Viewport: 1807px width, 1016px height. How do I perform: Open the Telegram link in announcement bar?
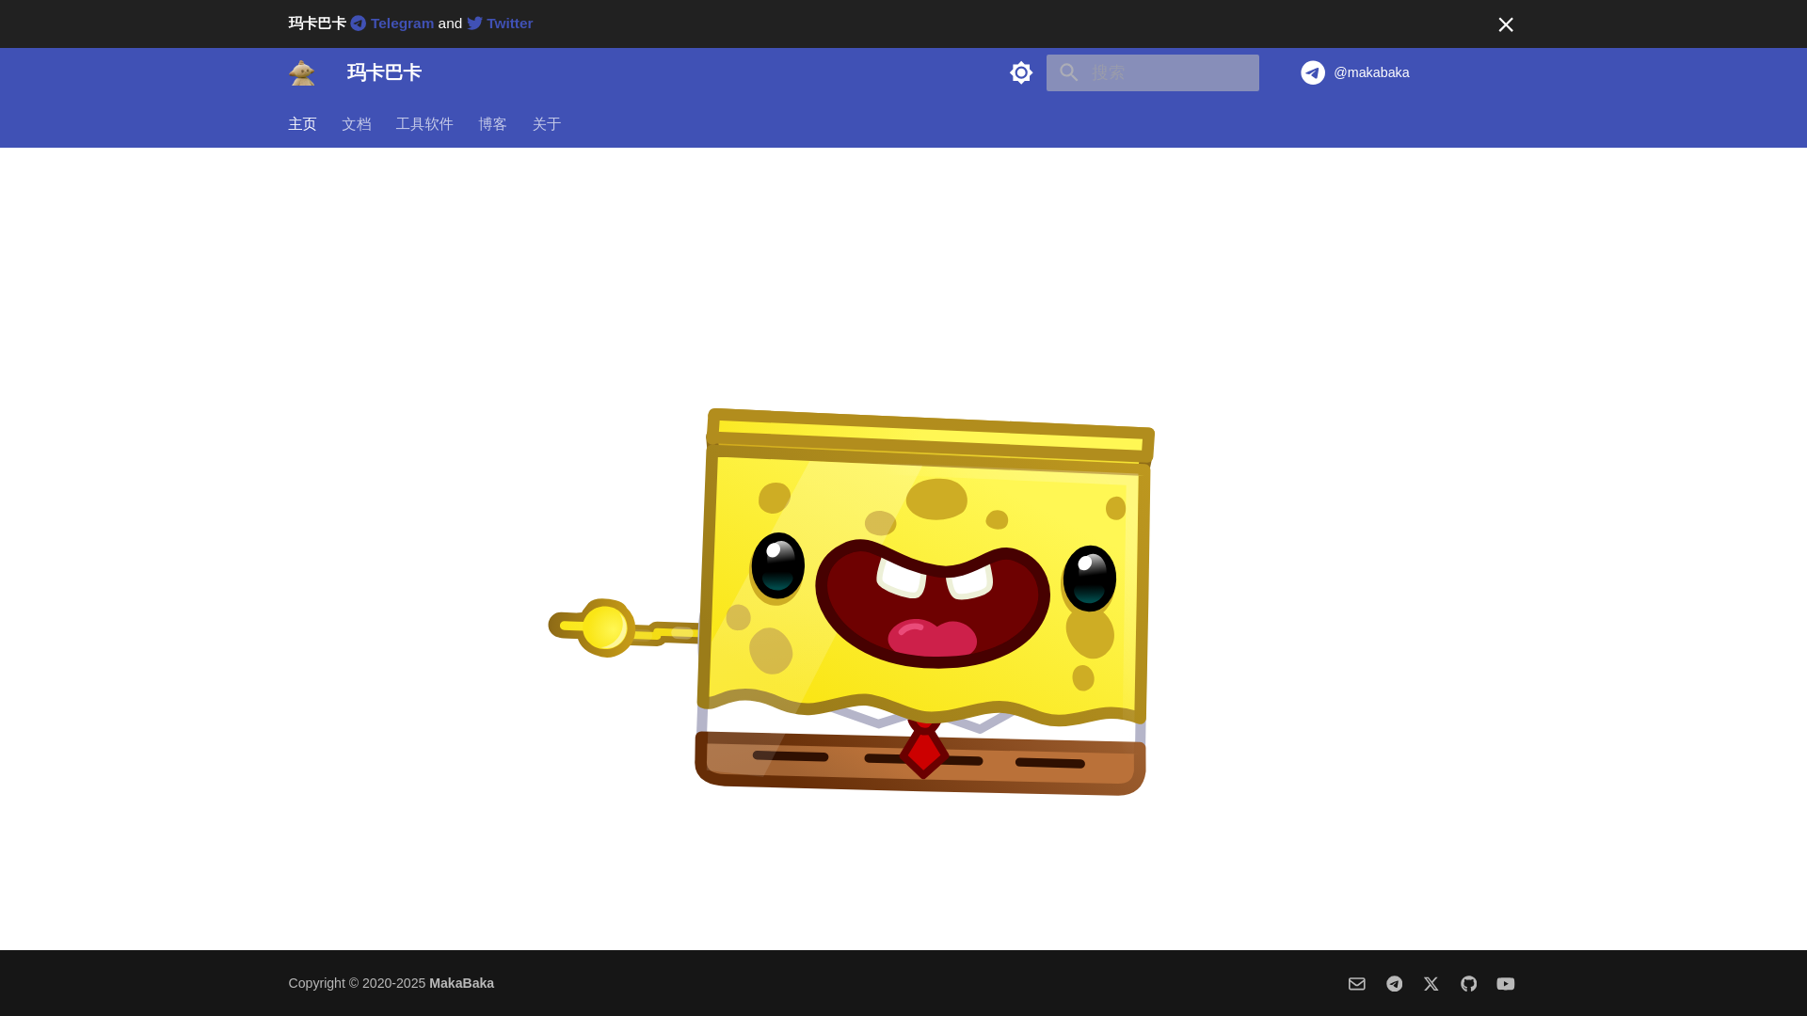(392, 24)
